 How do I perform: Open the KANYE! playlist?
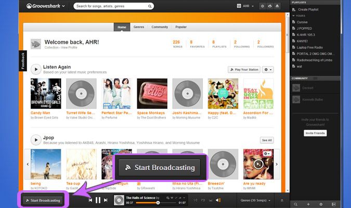pos(302,41)
